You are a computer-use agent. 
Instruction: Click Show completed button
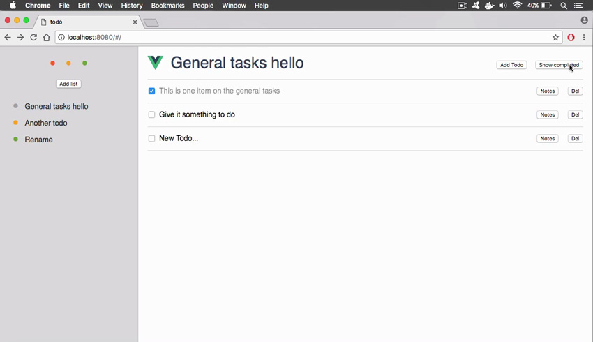(x=559, y=65)
